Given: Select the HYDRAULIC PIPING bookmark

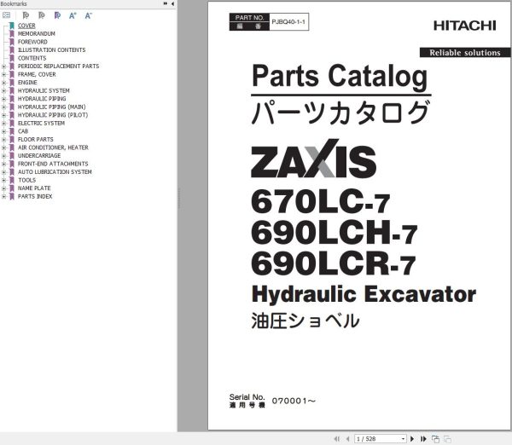Looking at the screenshot, I should click(x=42, y=99).
